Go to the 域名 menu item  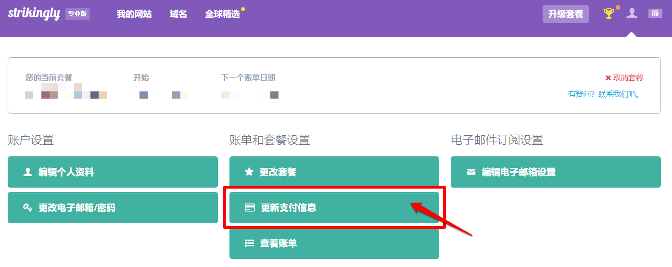(x=178, y=14)
